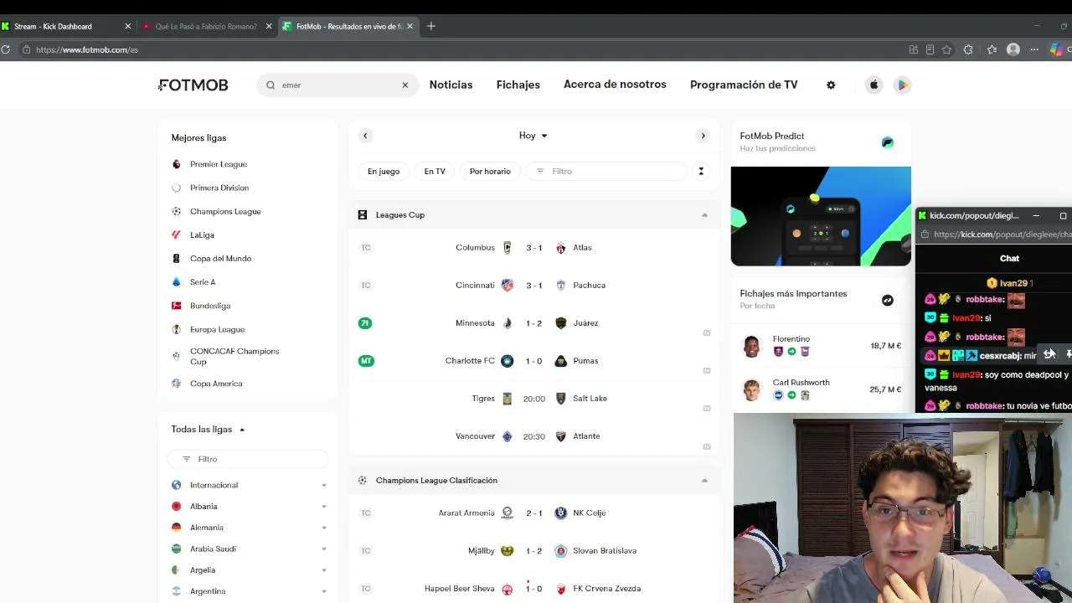Image resolution: width=1072 pixels, height=603 pixels.
Task: Open the Primera Division league link
Action: 219,188
